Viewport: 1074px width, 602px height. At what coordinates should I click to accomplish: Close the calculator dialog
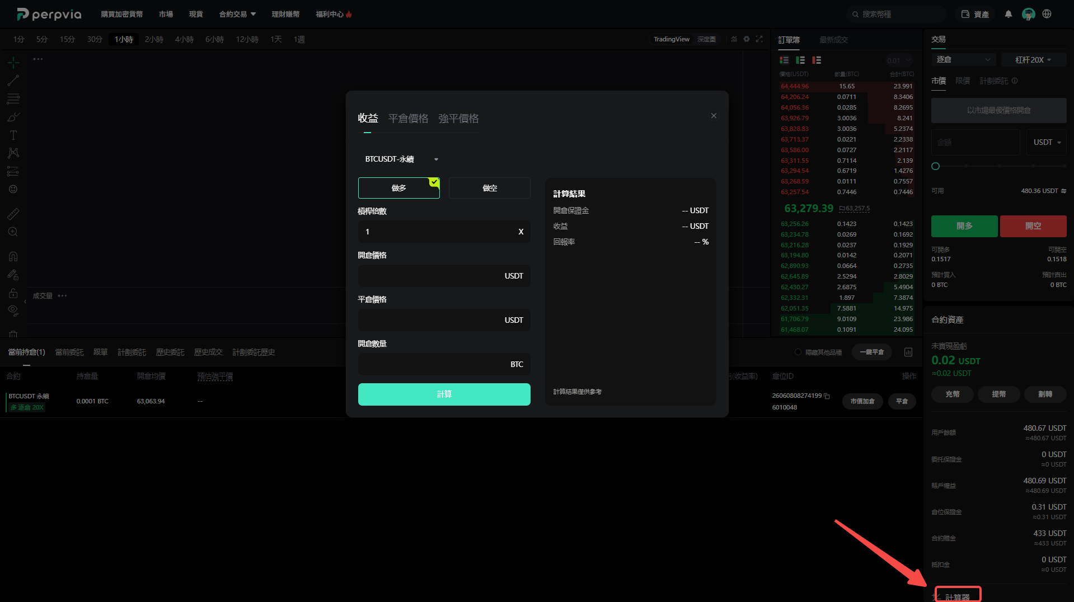pyautogui.click(x=714, y=116)
